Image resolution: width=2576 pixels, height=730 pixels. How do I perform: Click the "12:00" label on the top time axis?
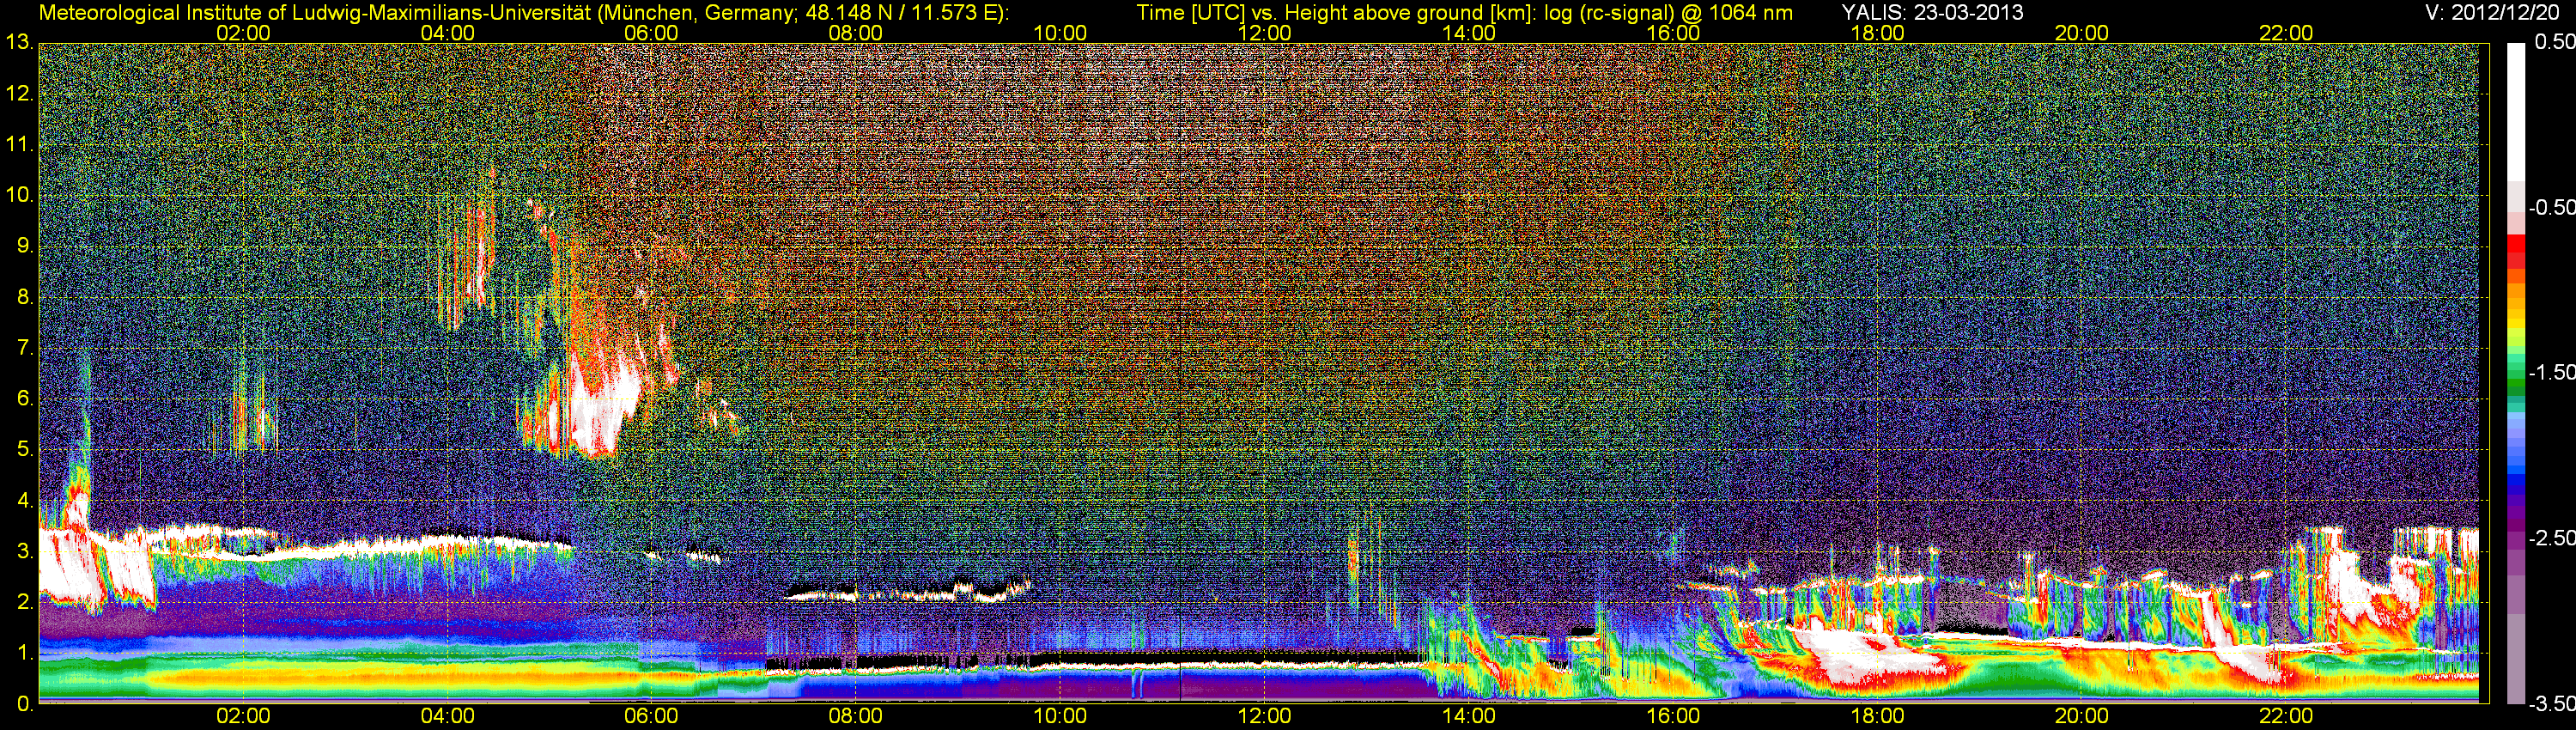(1264, 33)
